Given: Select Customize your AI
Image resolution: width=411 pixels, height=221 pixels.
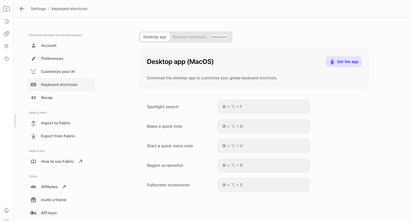Looking at the screenshot, I should tap(61, 71).
